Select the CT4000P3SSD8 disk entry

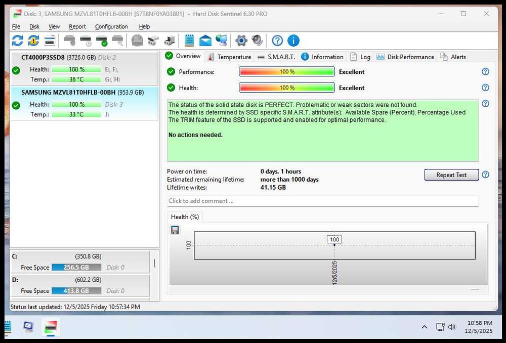(85, 68)
